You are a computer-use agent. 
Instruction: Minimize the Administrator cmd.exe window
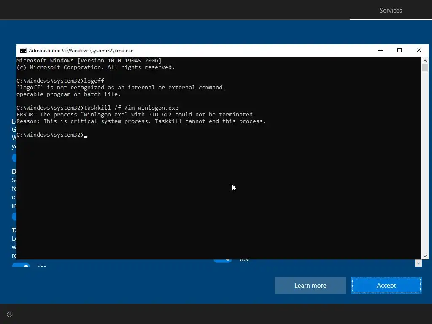coord(381,51)
